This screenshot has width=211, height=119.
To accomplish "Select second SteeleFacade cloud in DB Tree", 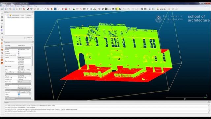I will point(22,17).
